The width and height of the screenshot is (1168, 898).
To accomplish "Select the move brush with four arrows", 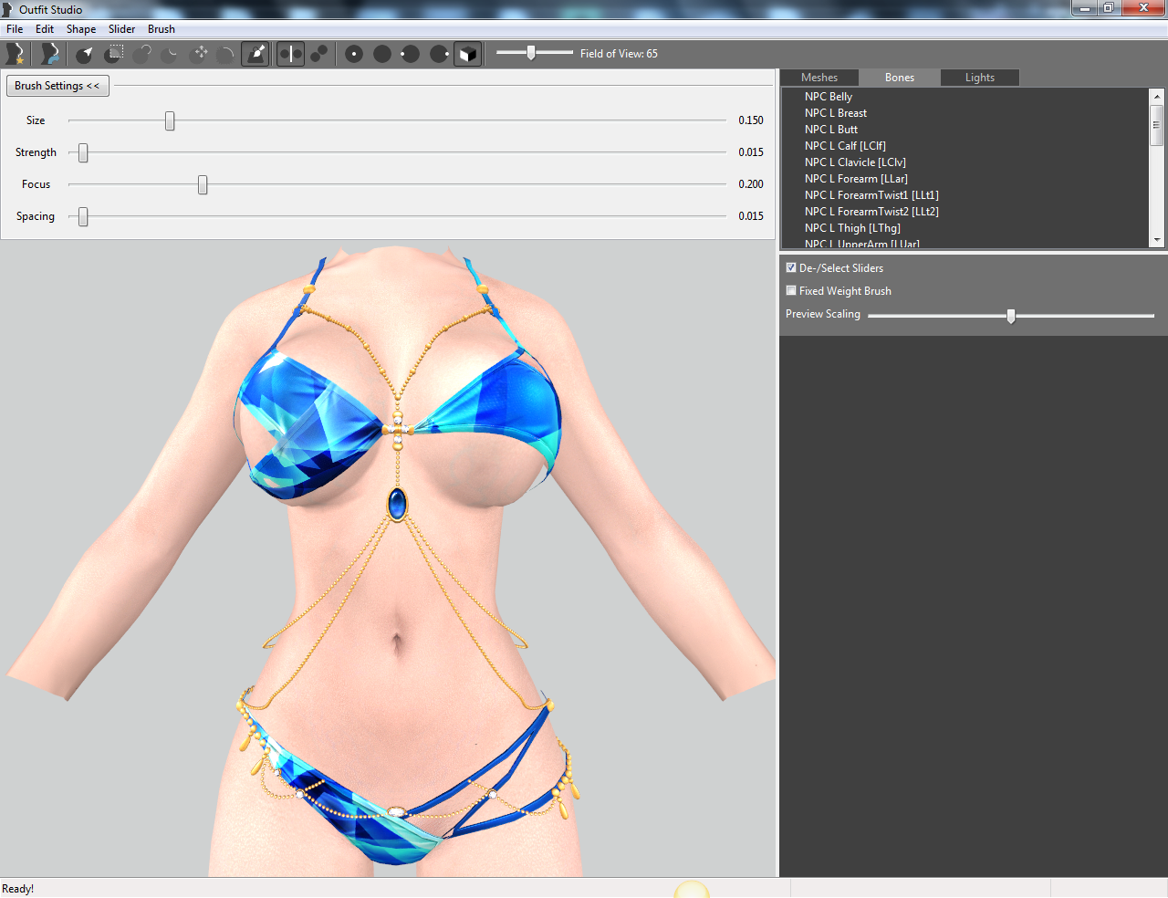I will point(199,54).
